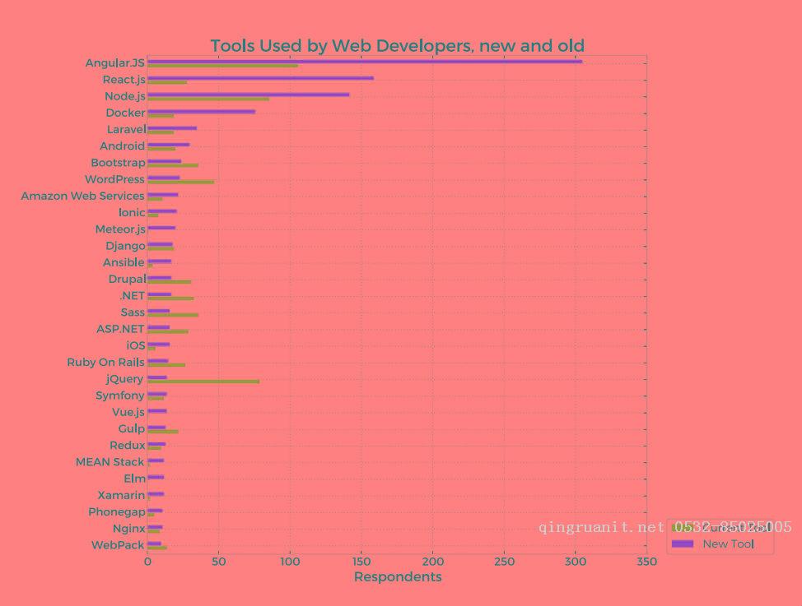
Task: Click the Meteor.js label
Action: tap(120, 229)
